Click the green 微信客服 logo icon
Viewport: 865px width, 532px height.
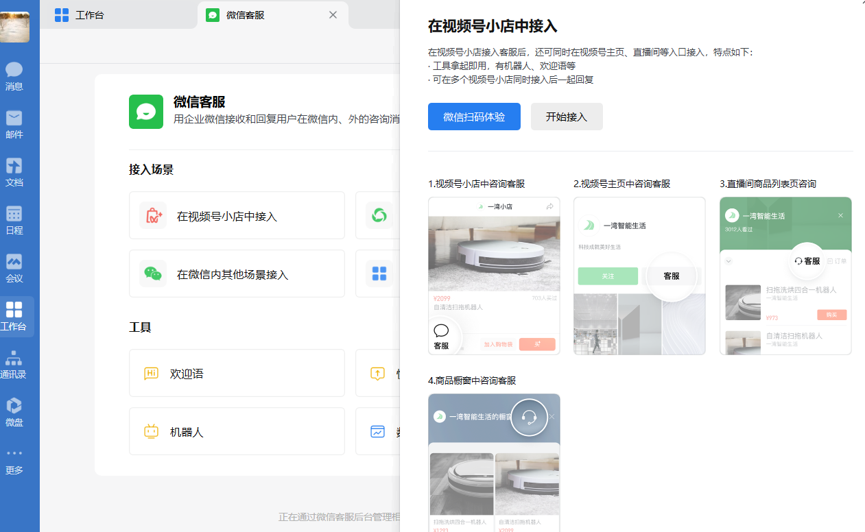146,112
